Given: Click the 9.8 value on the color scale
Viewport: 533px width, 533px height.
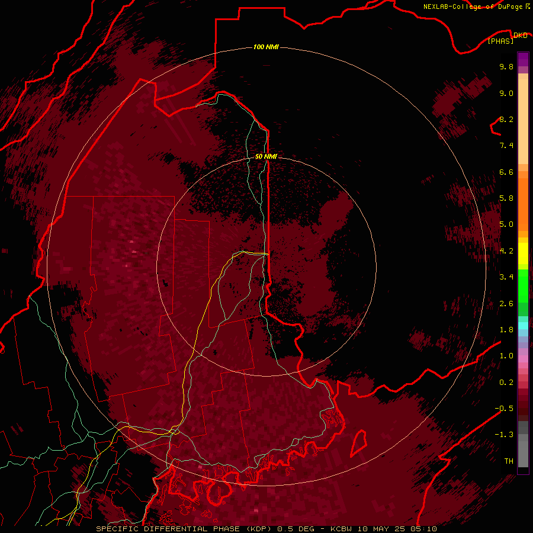Looking at the screenshot, I should (x=506, y=66).
